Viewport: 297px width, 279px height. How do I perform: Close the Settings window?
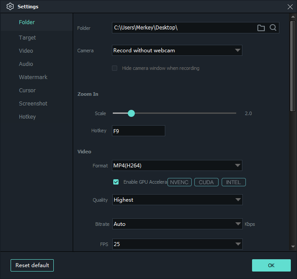(290, 7)
